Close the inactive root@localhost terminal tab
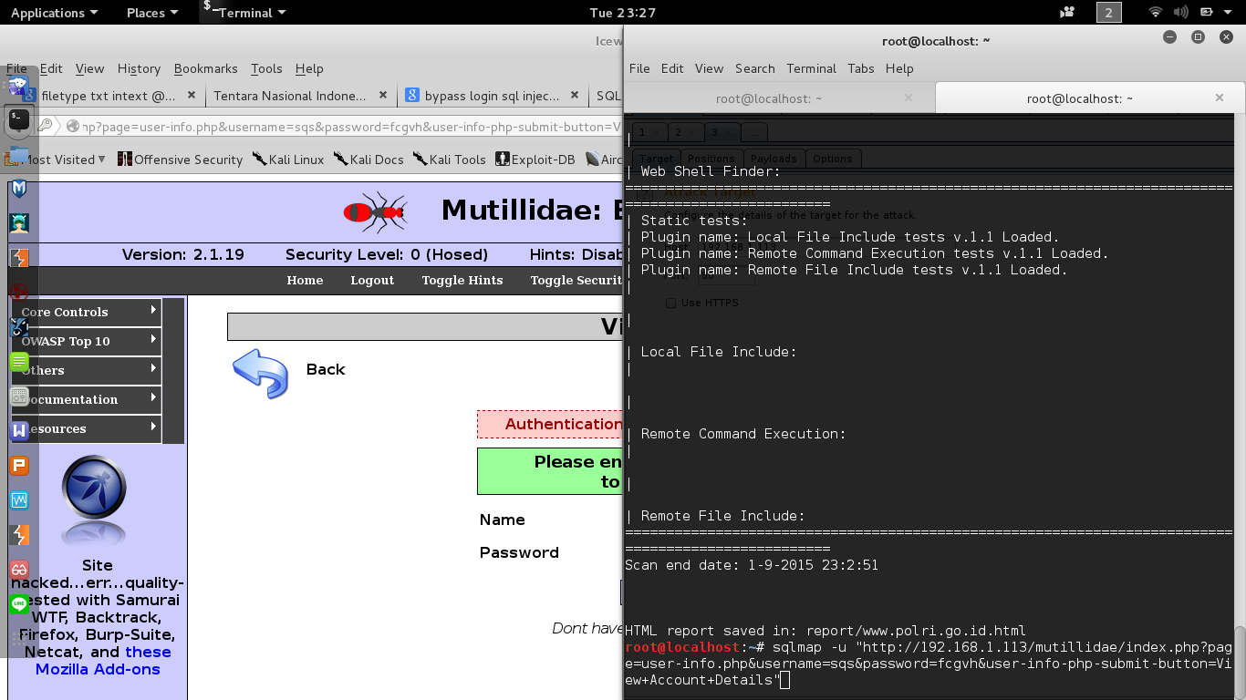 tap(909, 98)
